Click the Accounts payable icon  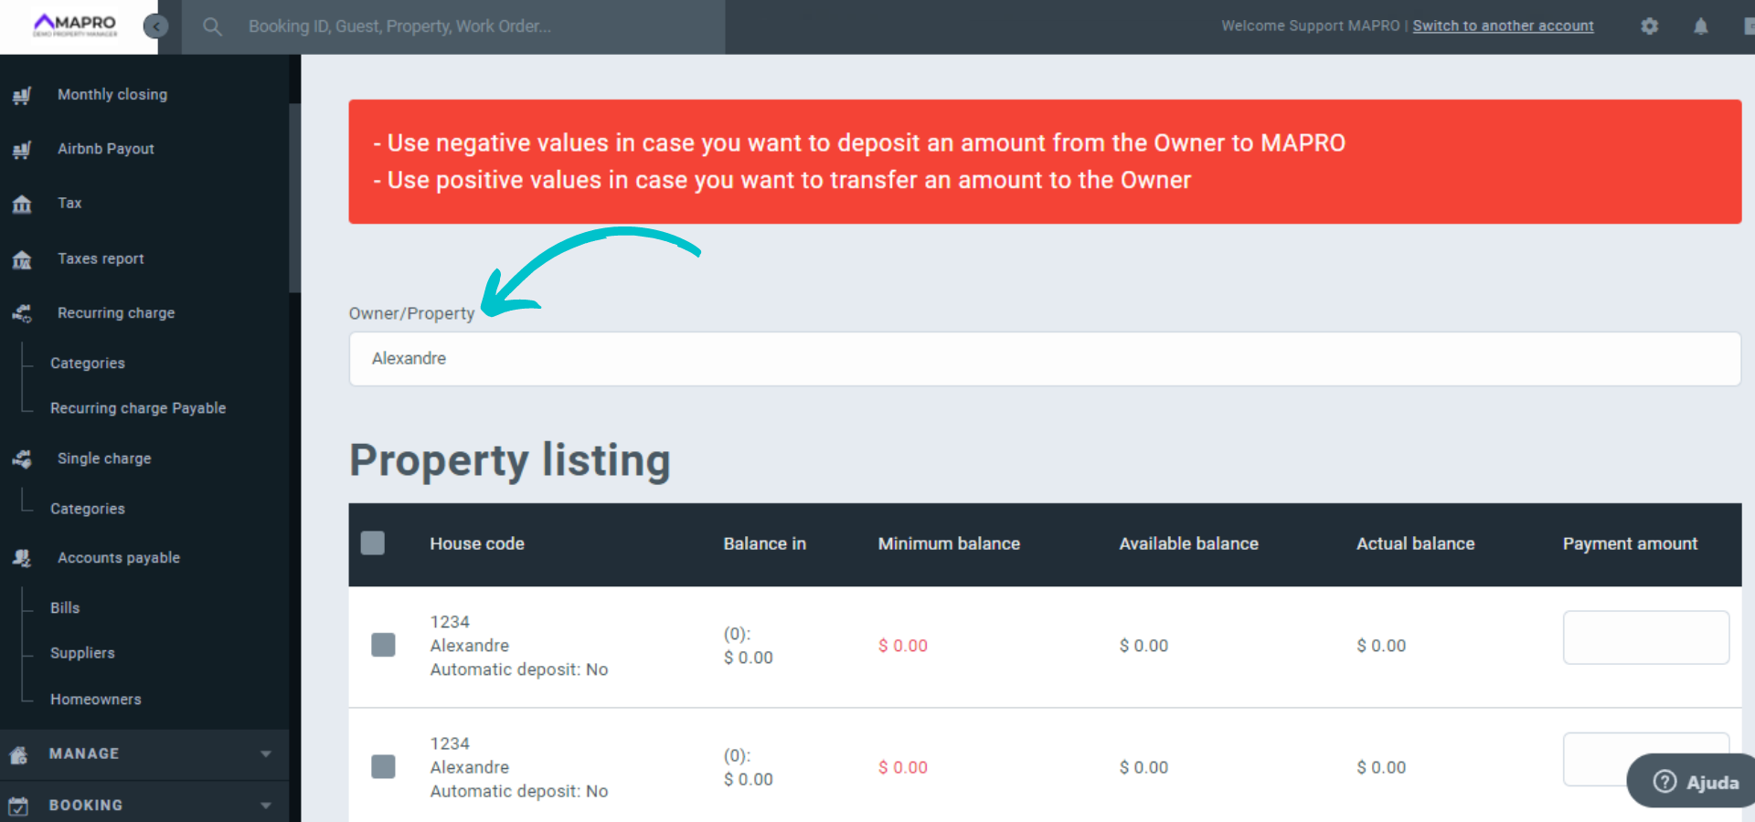coord(22,558)
